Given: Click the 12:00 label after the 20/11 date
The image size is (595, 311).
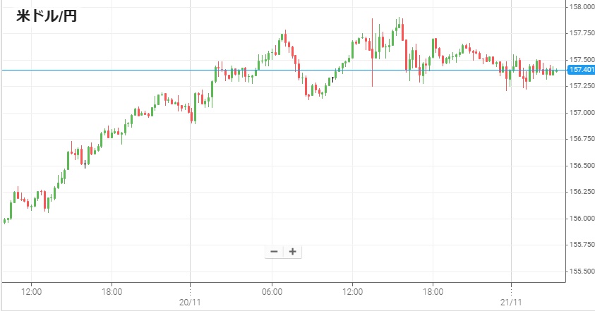Looking at the screenshot, I should (x=352, y=291).
